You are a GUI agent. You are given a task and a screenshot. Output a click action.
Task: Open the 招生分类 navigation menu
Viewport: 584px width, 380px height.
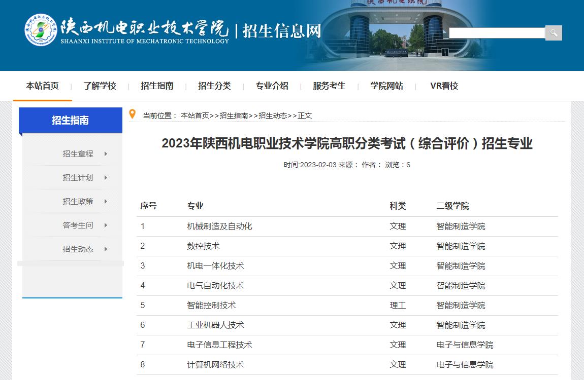[214, 86]
